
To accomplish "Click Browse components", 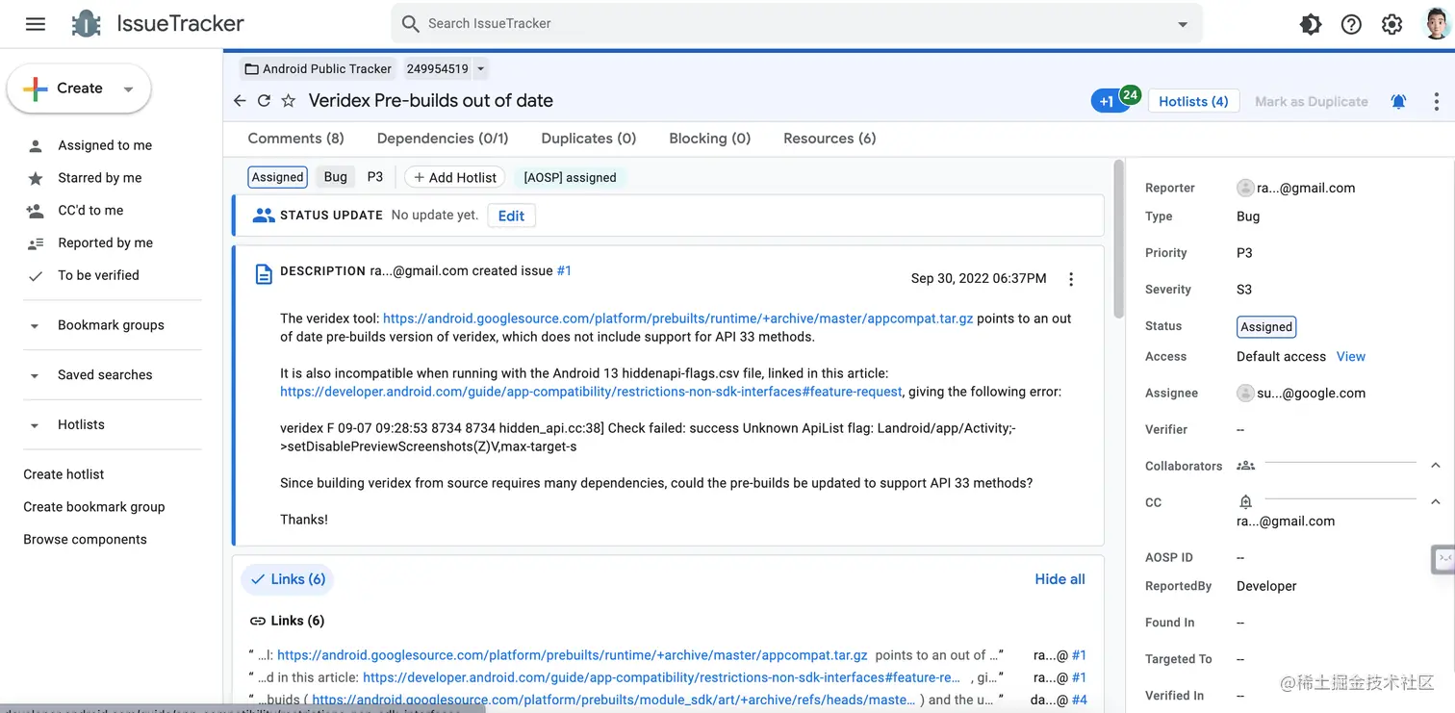I will pyautogui.click(x=85, y=540).
